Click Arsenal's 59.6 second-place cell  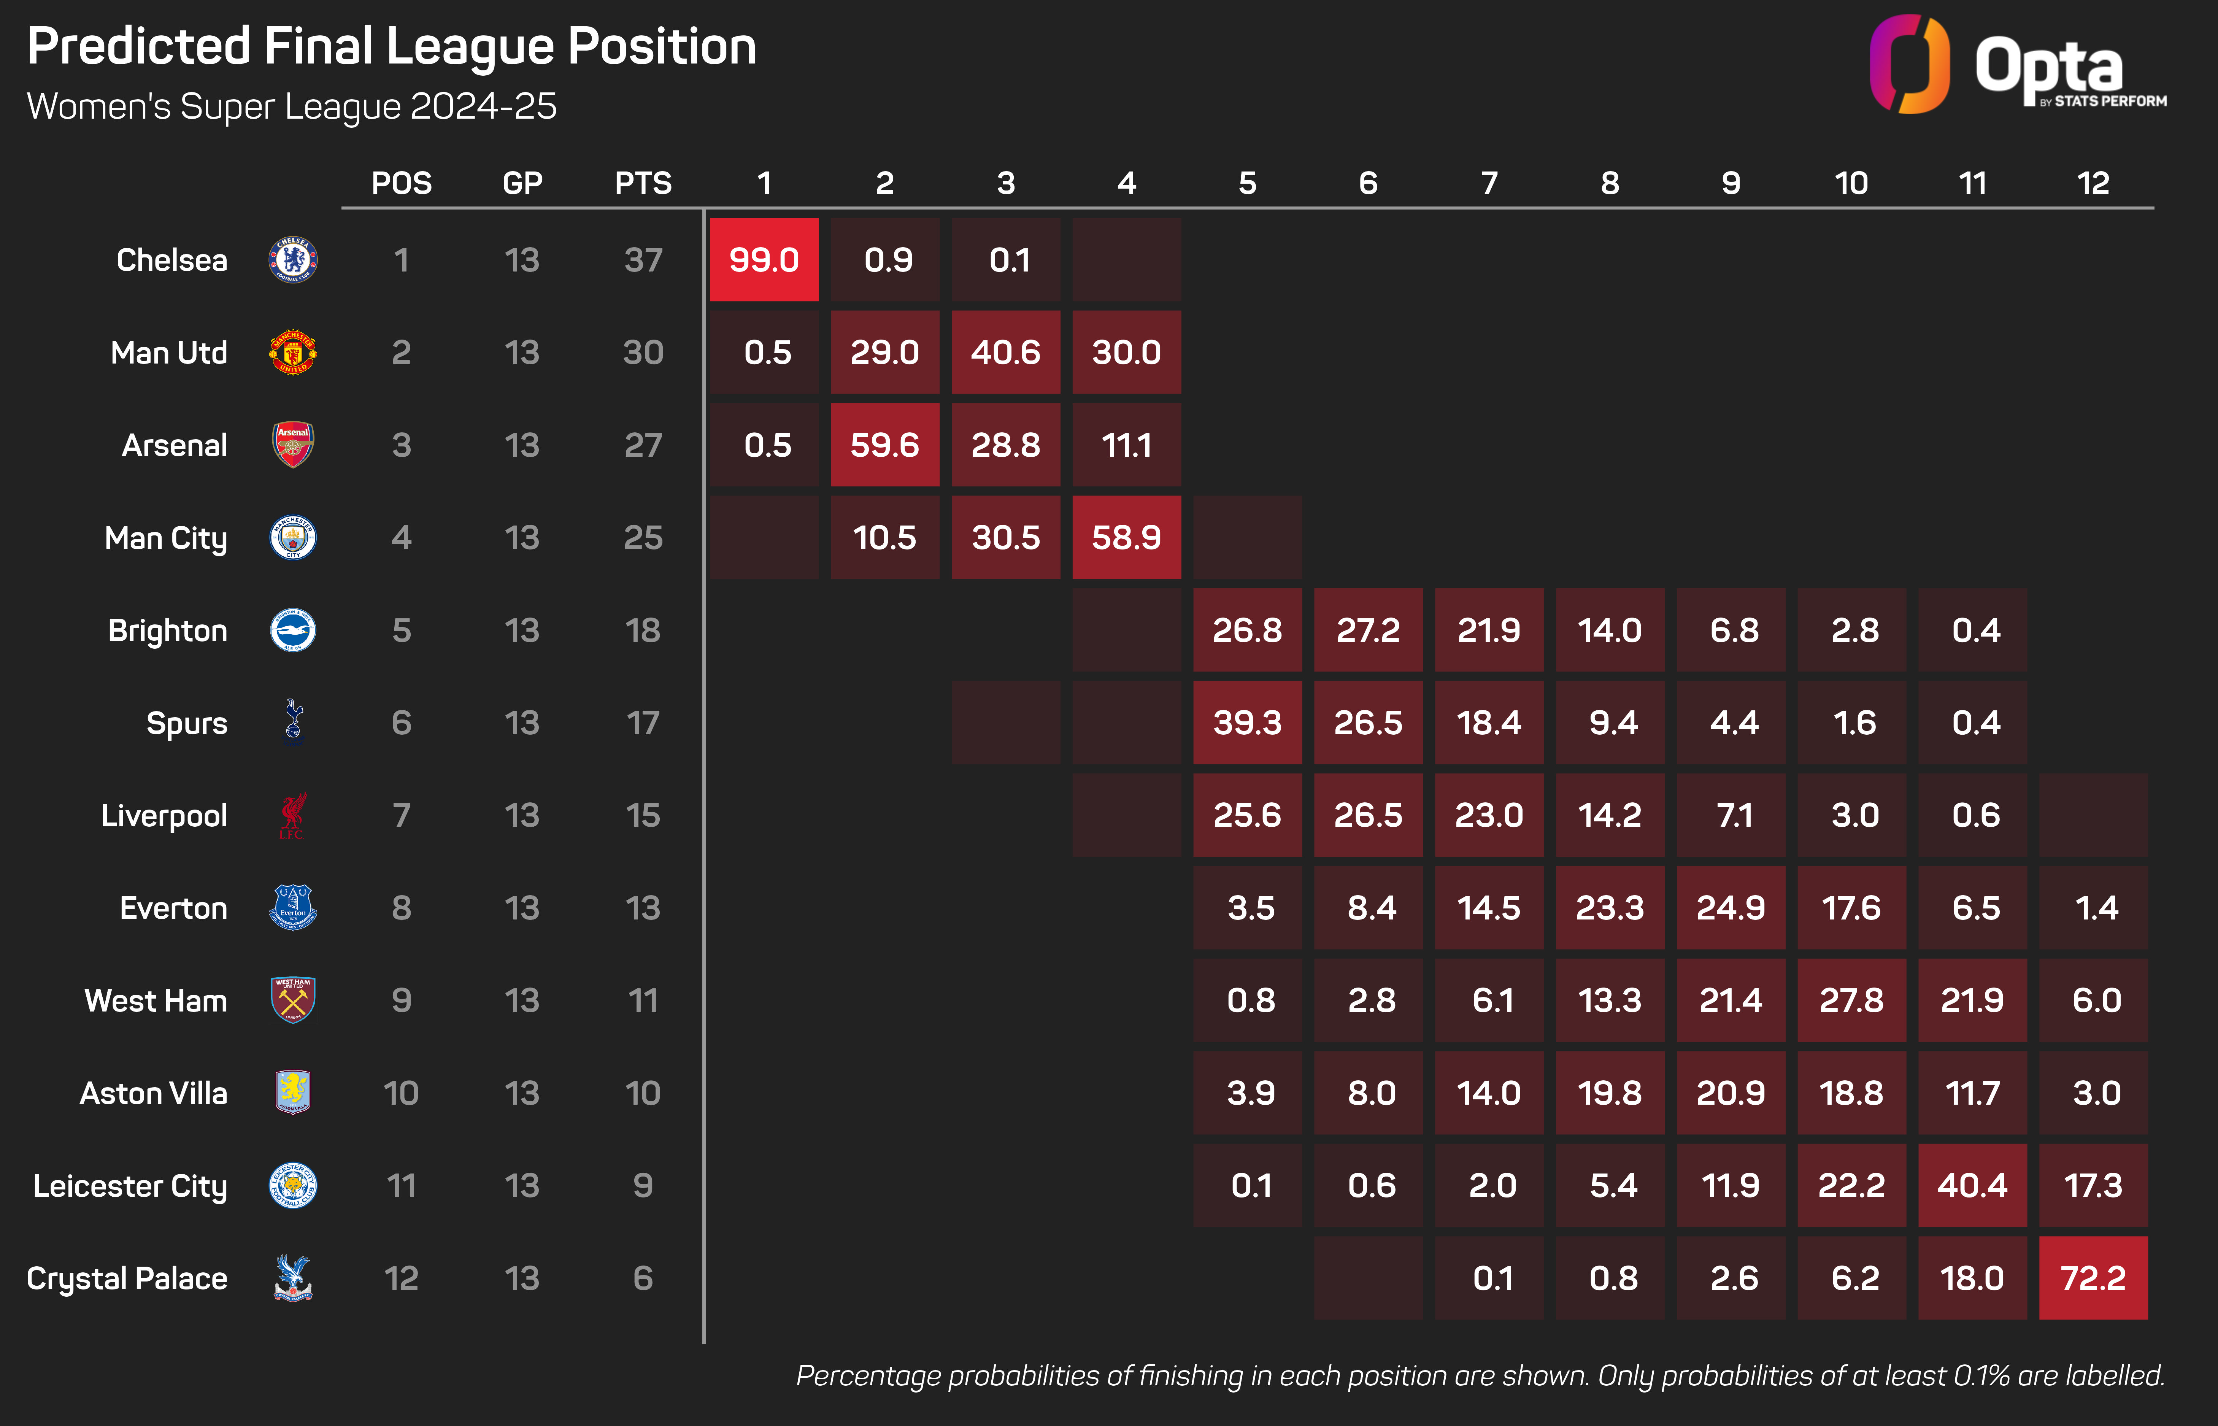click(x=884, y=445)
